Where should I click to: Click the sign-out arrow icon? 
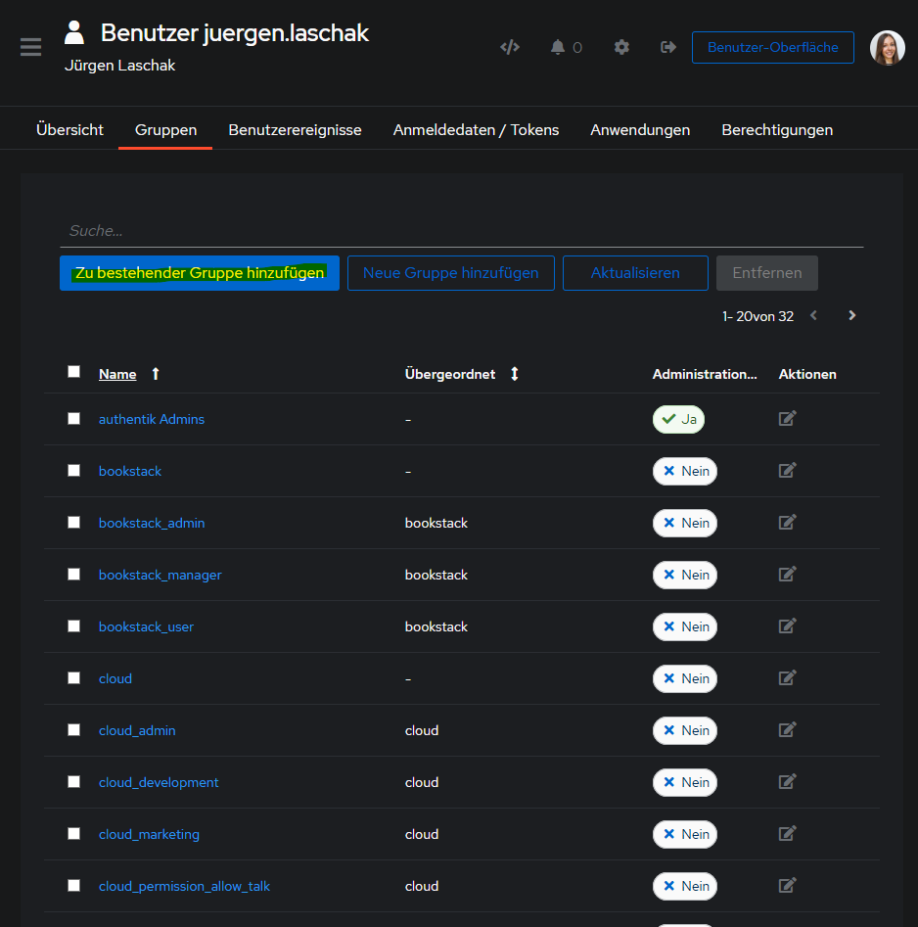coord(668,47)
